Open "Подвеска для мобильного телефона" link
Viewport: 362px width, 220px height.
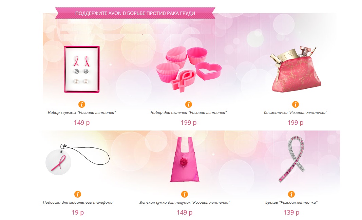[x=78, y=202]
